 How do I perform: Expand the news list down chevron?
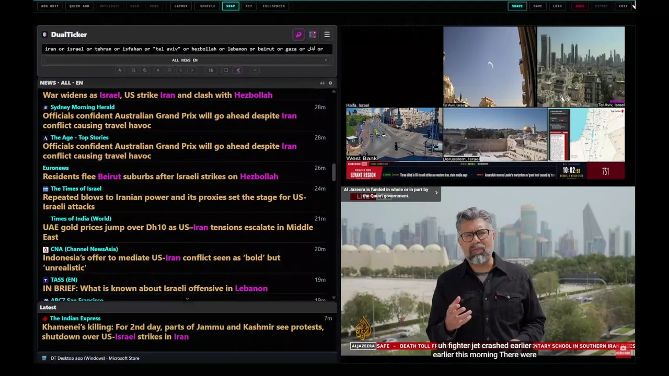(187, 299)
